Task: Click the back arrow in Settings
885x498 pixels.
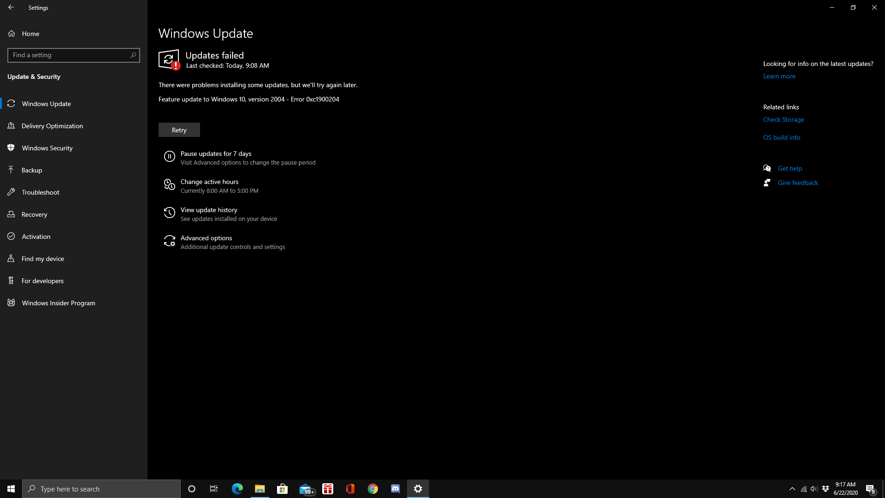Action: [x=11, y=7]
